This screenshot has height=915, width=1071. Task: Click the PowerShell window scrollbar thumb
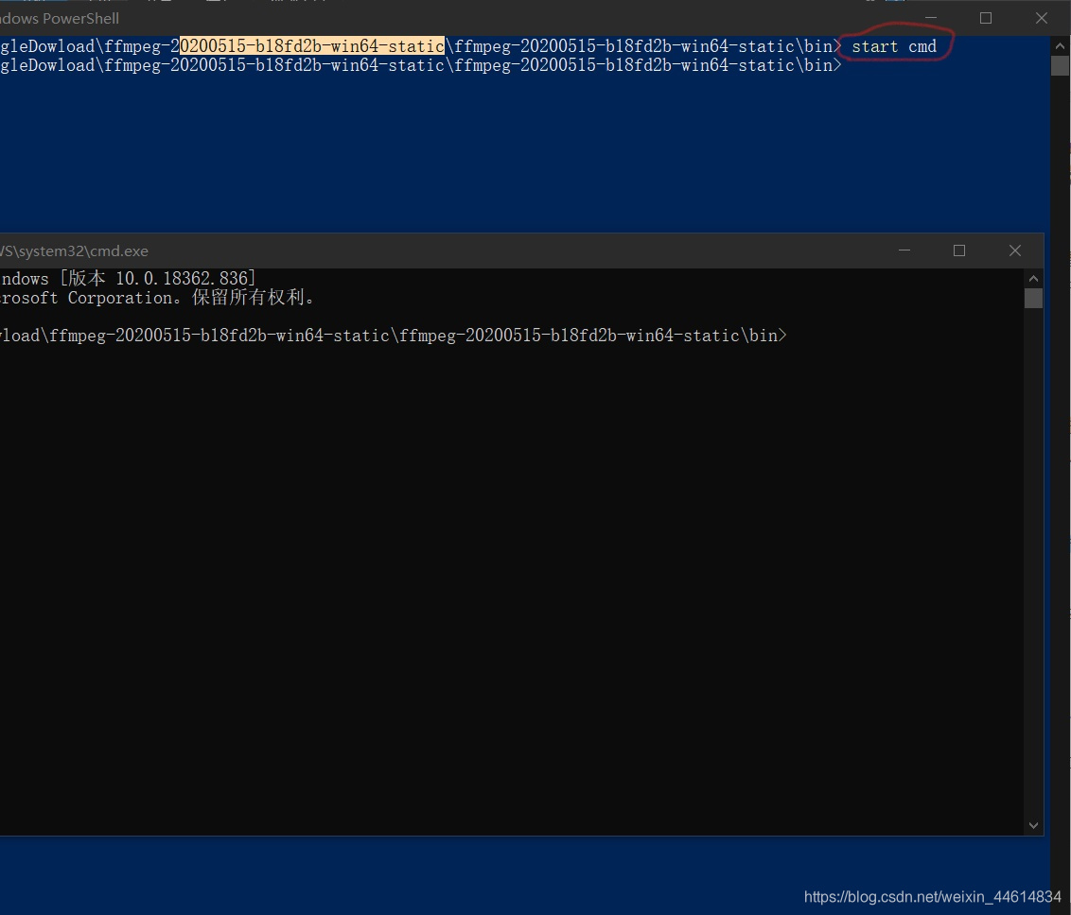[1060, 66]
